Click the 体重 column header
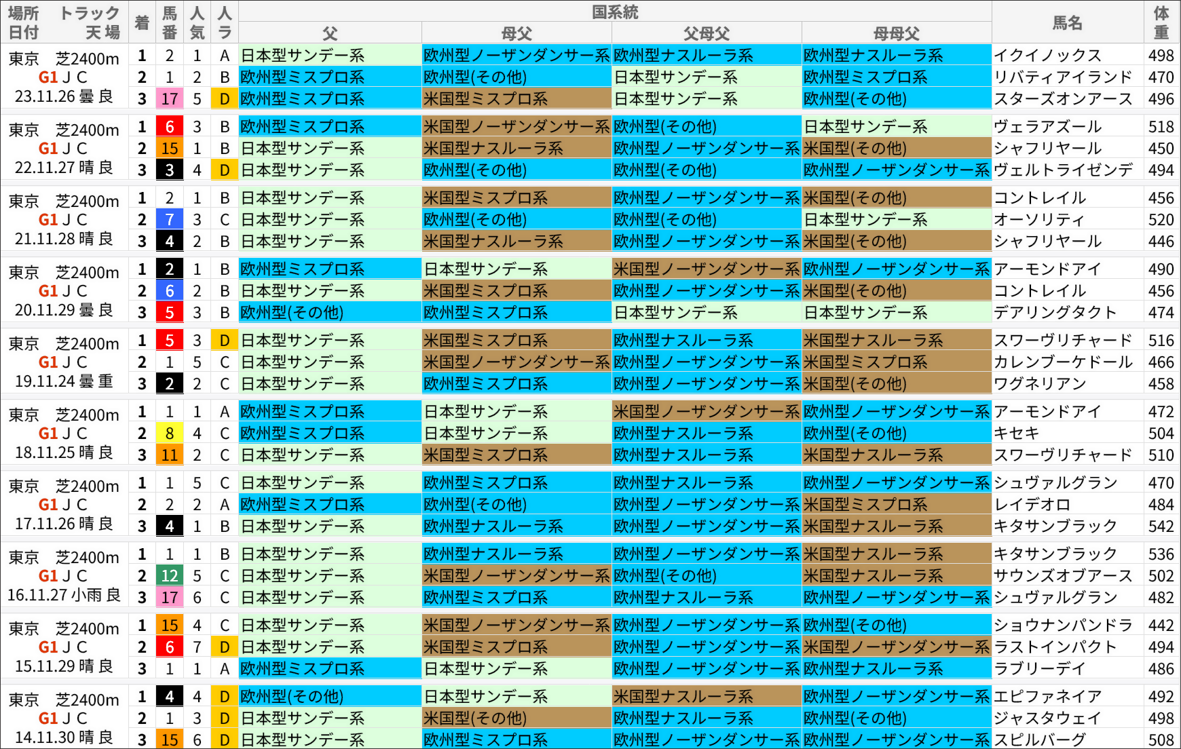1181x749 pixels. [1161, 22]
